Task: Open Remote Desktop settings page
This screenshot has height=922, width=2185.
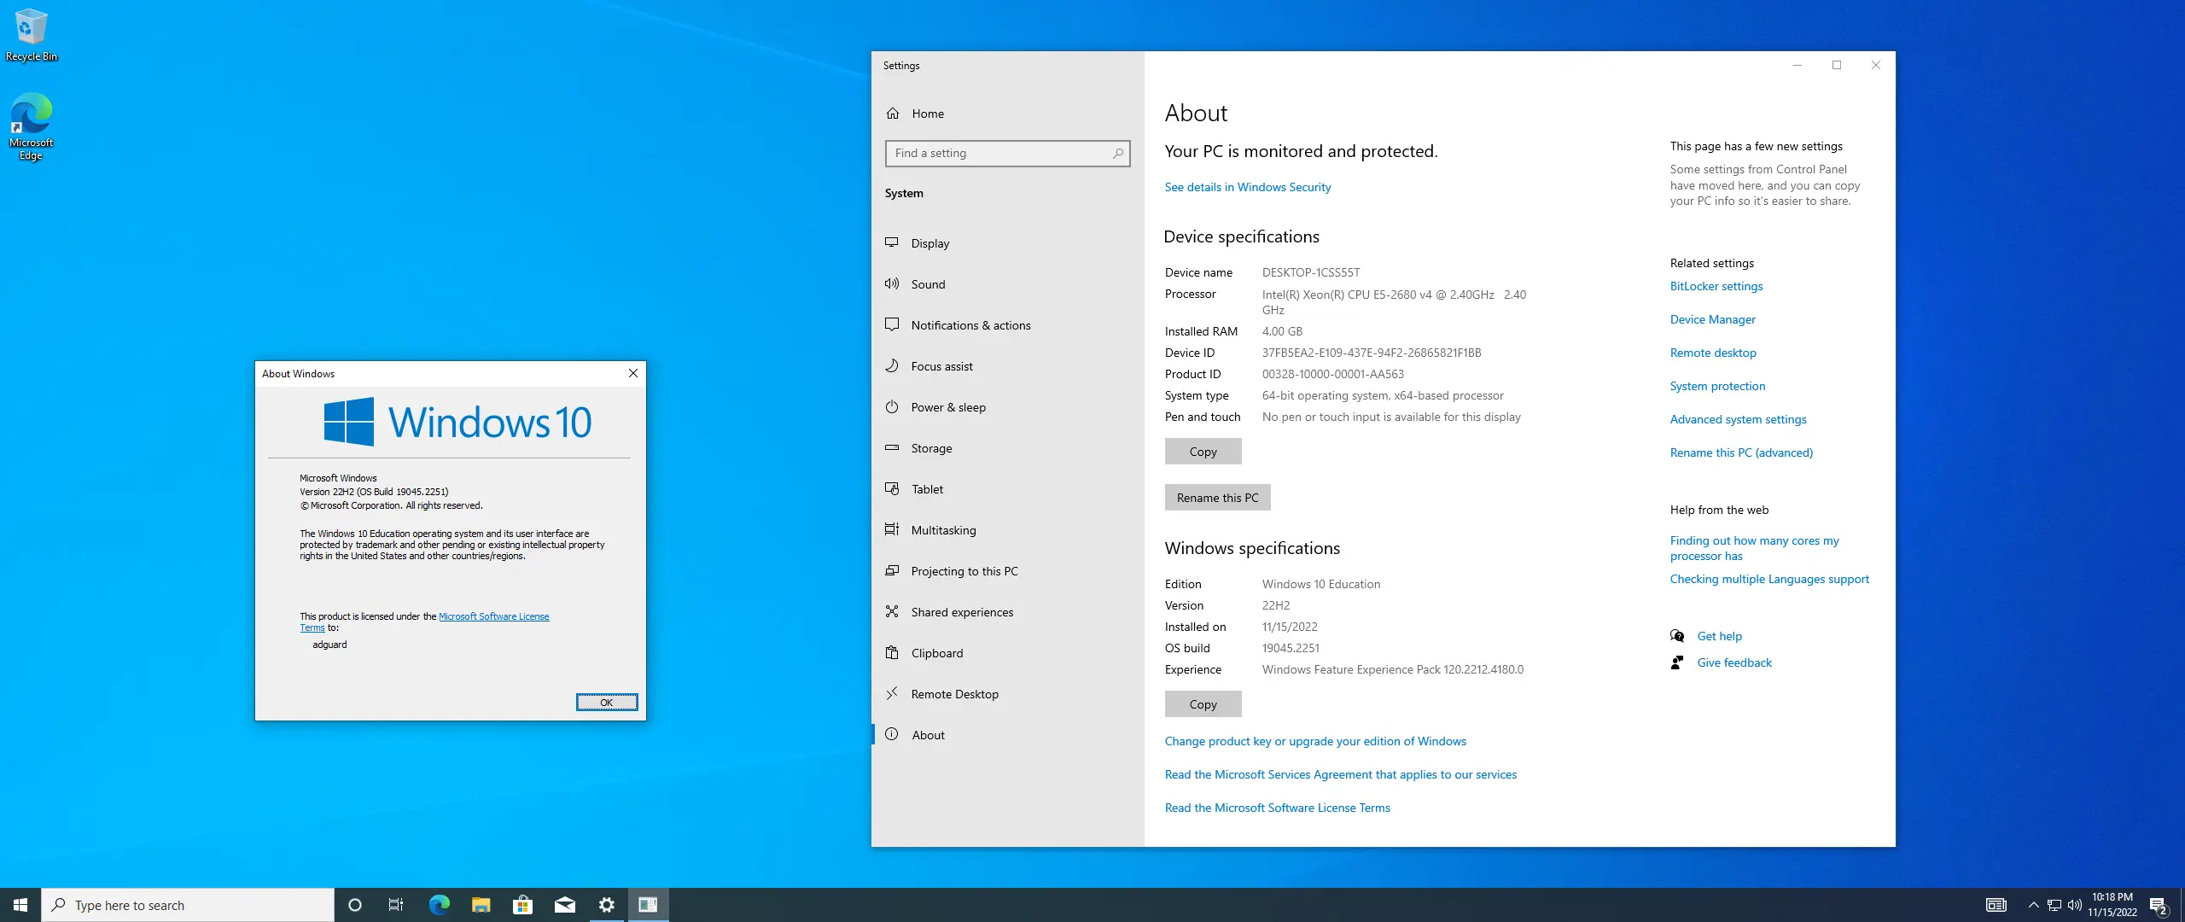Action: pos(954,694)
